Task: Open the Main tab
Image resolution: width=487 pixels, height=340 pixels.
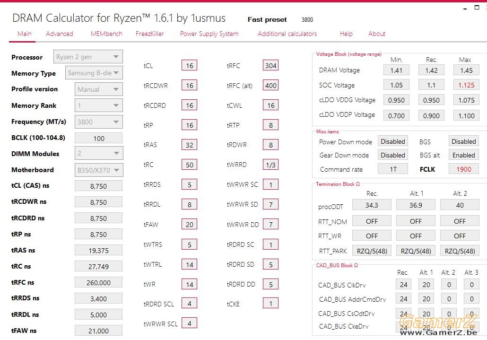Action: coord(24,34)
